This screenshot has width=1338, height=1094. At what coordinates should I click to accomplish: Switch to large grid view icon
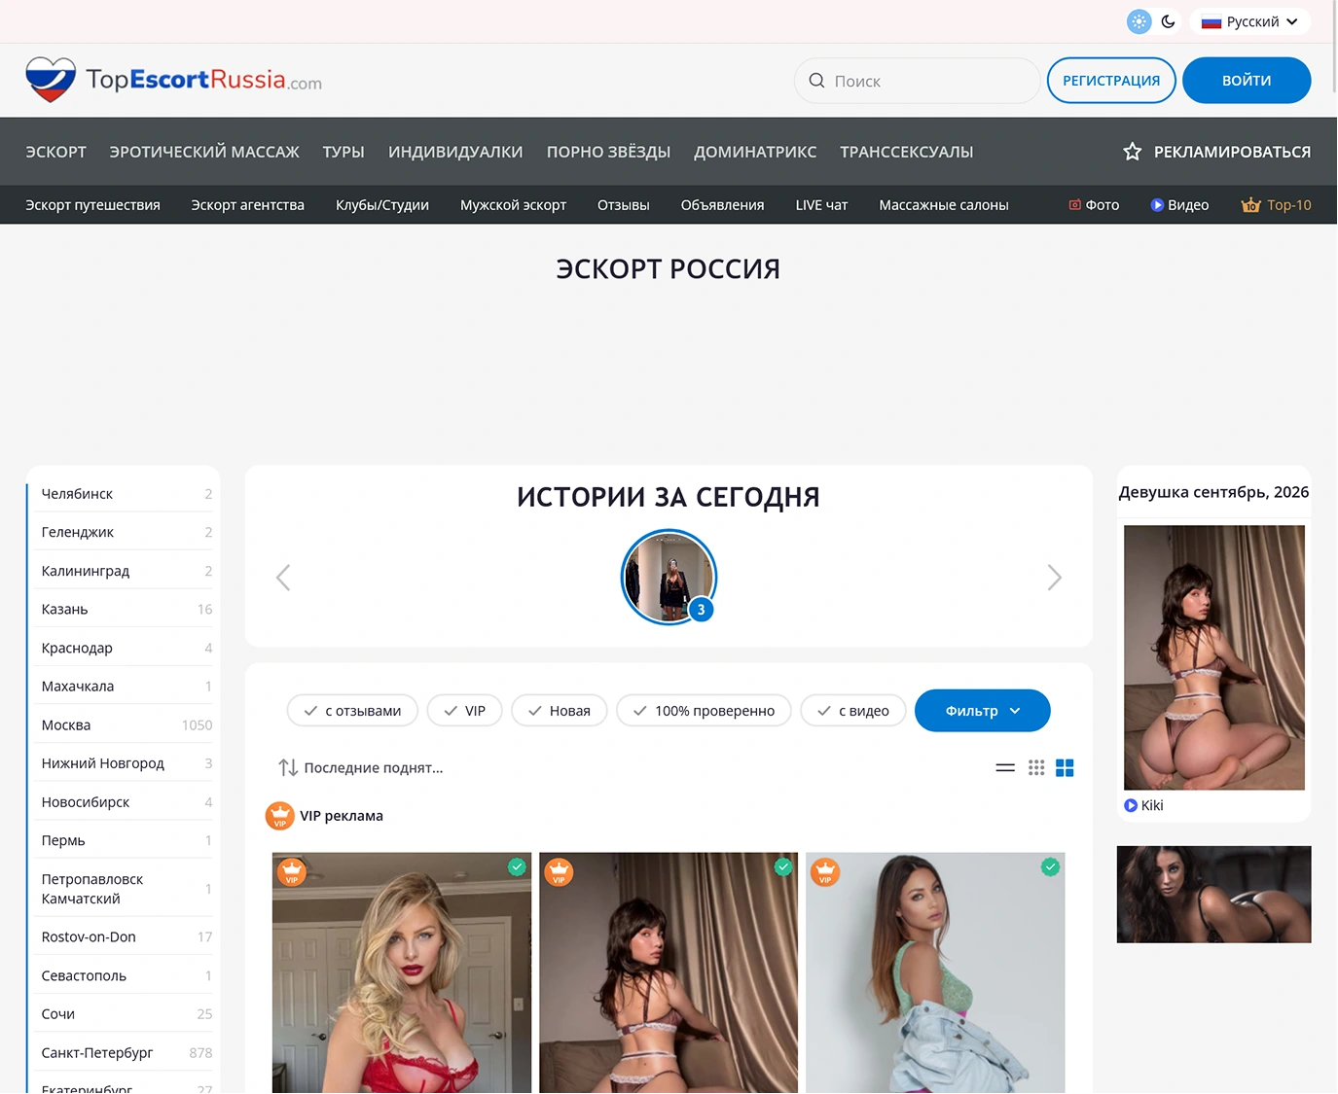pos(1065,768)
